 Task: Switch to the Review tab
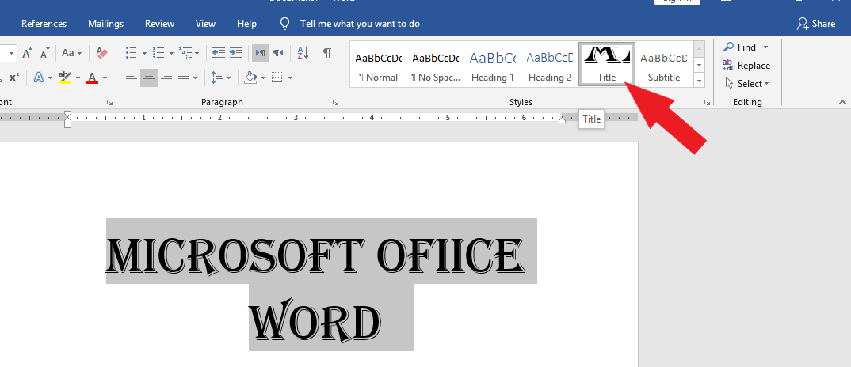tap(159, 23)
